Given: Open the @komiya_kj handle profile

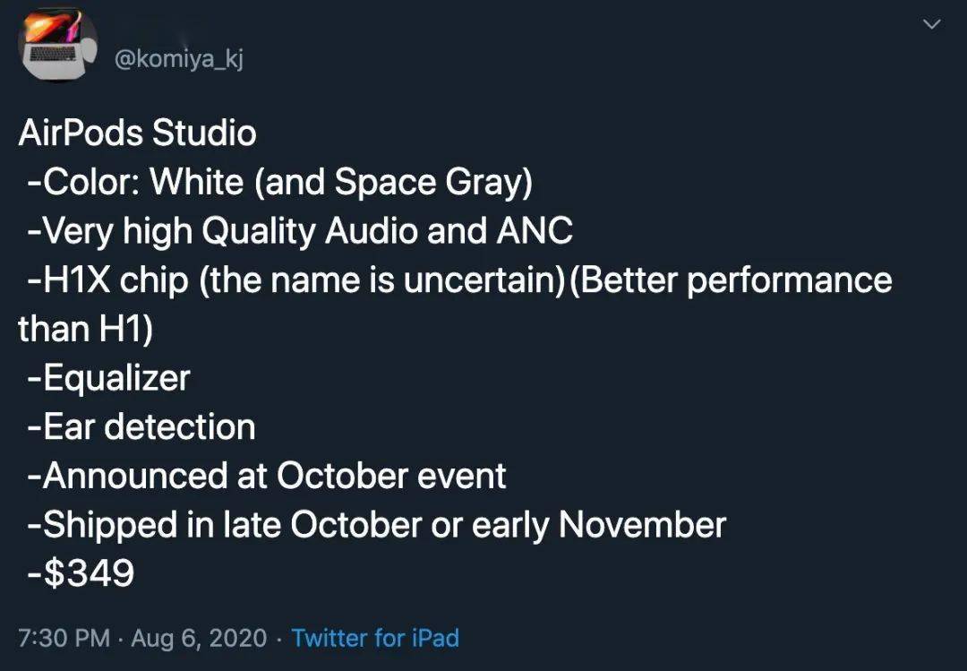Looking at the screenshot, I should [x=179, y=59].
